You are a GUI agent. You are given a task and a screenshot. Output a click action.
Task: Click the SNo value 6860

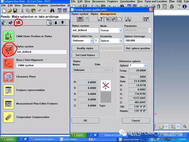tap(138, 77)
